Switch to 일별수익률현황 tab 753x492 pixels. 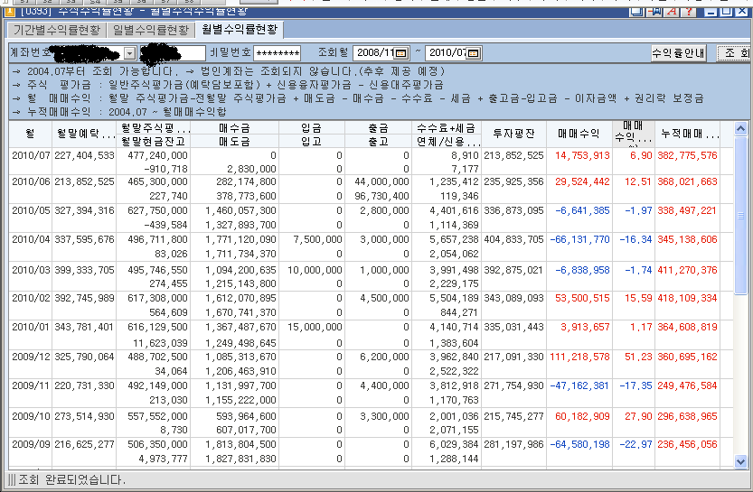click(x=151, y=30)
